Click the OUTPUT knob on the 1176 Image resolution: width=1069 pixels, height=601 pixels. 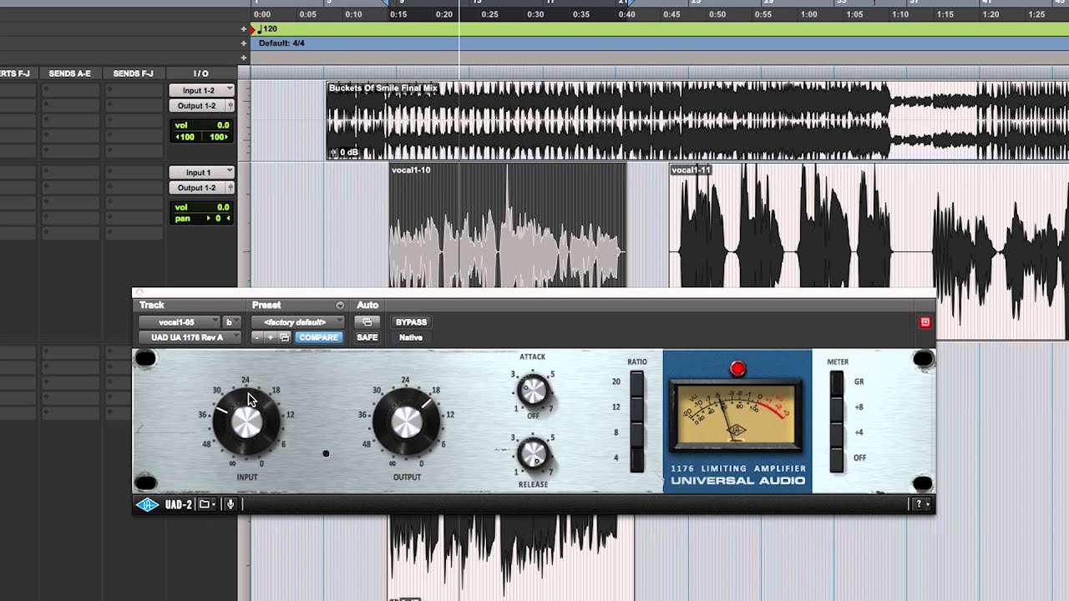point(407,422)
